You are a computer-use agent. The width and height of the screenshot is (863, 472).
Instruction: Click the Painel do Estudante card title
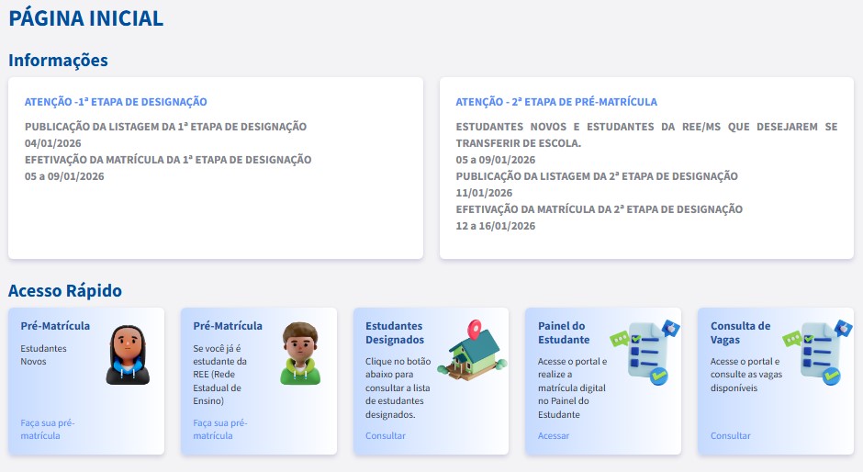tap(563, 332)
